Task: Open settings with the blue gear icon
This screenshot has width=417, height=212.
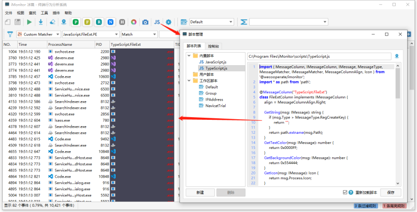Action: [168, 22]
